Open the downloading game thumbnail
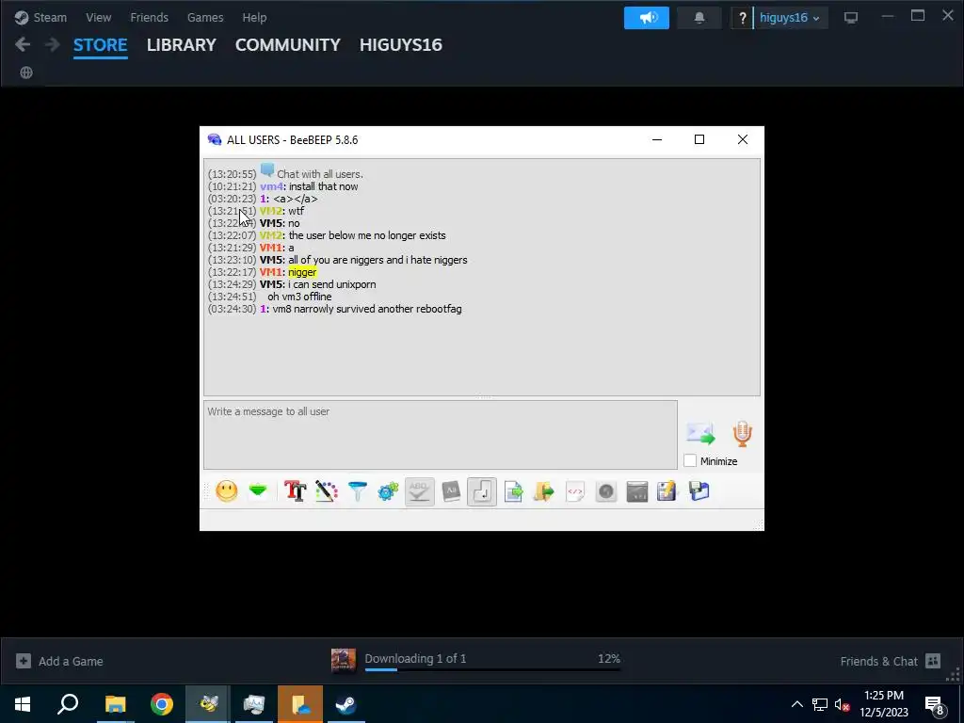This screenshot has width=964, height=723. (x=343, y=661)
